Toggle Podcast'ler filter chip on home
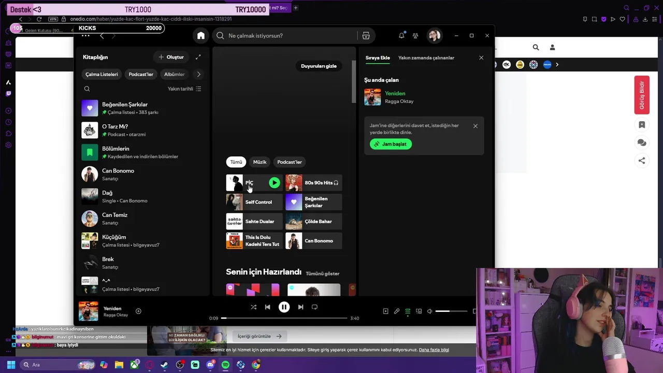This screenshot has height=373, width=663. [x=290, y=162]
